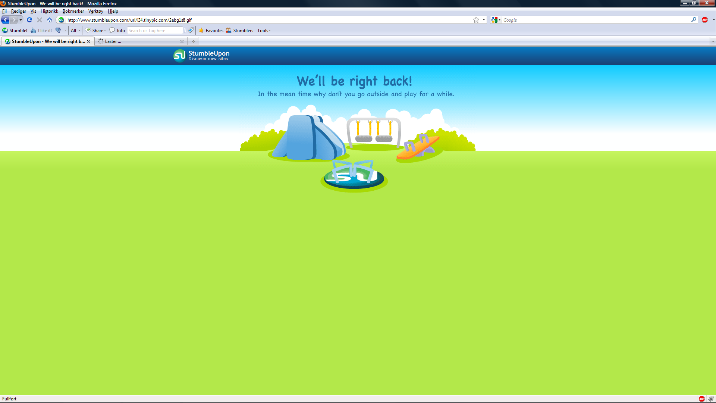
Task: Open the Rediger menu
Action: 19,11
